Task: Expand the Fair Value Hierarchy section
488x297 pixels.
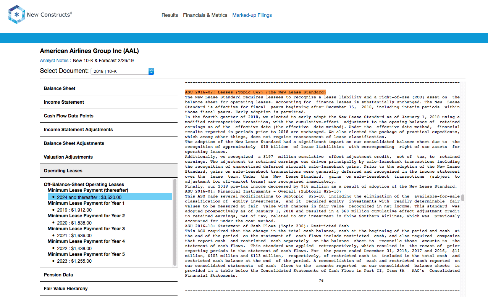Action: [109, 289]
